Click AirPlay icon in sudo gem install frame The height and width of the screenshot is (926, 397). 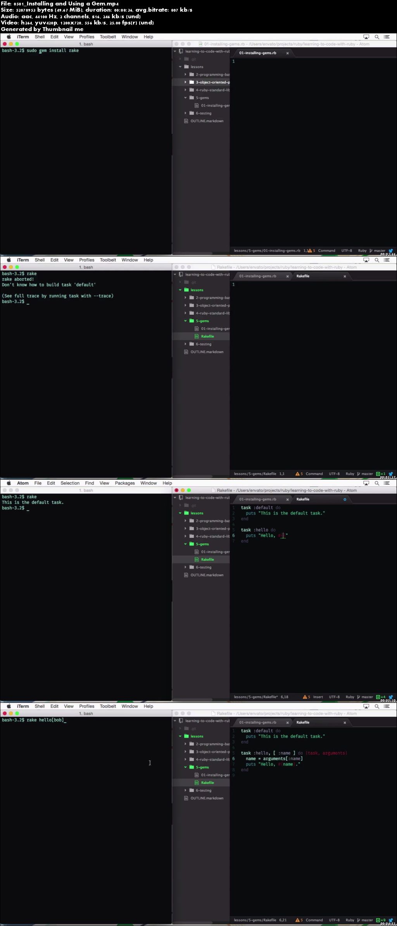tap(366, 37)
